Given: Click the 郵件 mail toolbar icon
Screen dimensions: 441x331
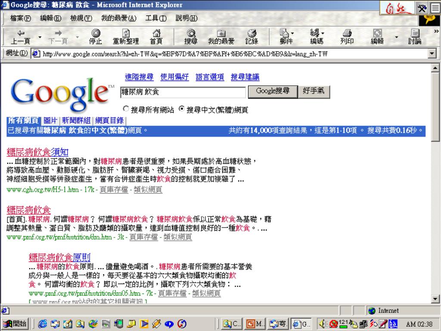Looking at the screenshot, I should tap(286, 37).
